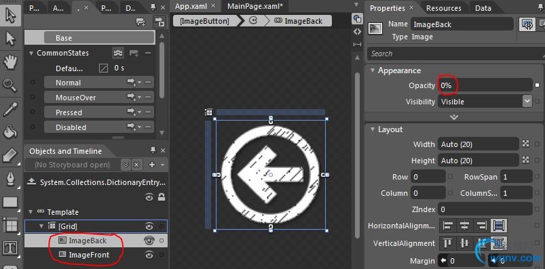Select the Pen tool

coord(10,179)
